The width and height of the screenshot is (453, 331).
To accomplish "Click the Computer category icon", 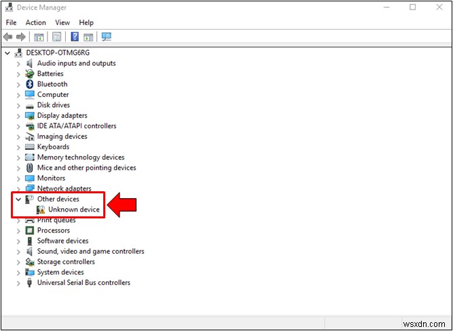I will pos(30,95).
